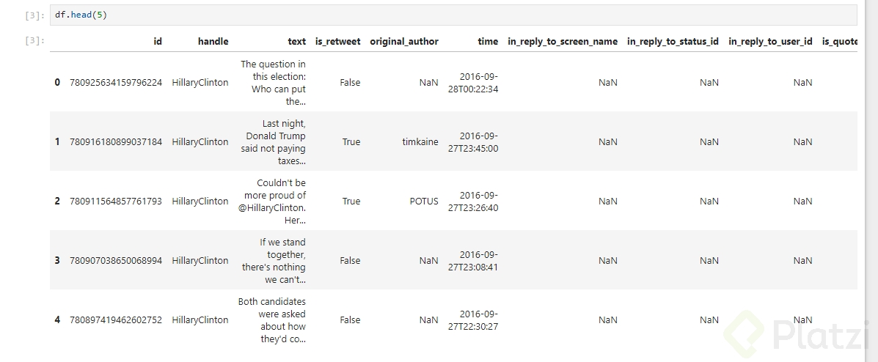Click the "in_reply_to_status_id" column header

(x=673, y=42)
